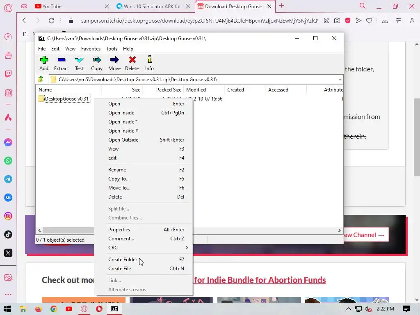Click the 7-Zip horizontal scrollbar right arrow
Viewport: 420px width, 315px height.
[339, 231]
